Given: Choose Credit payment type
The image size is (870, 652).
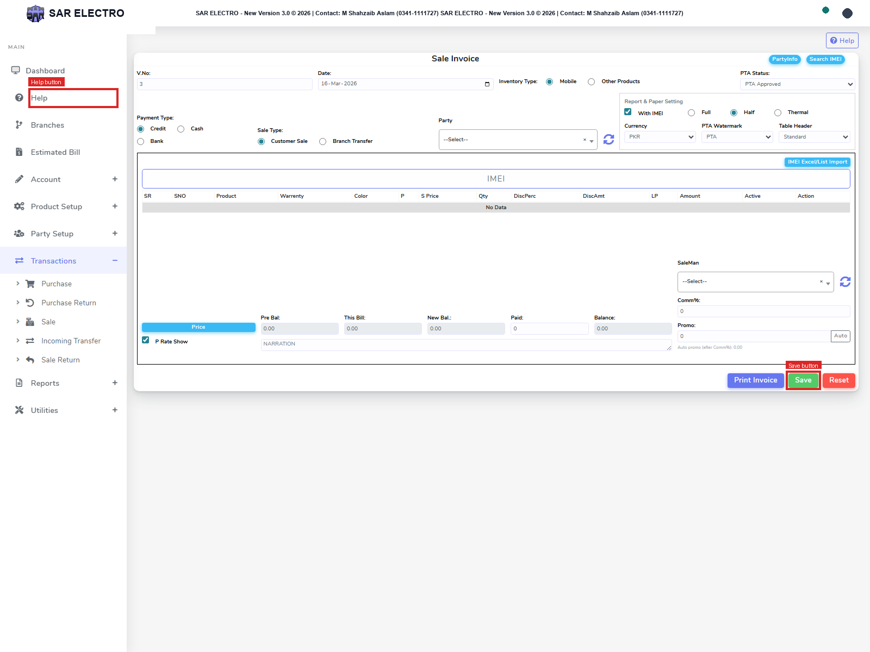Looking at the screenshot, I should click(140, 129).
